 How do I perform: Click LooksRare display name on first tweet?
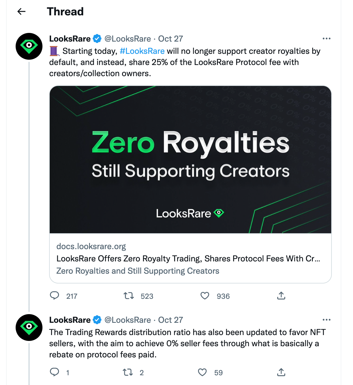[x=70, y=39]
